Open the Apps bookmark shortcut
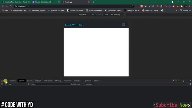The height and width of the screenshot is (108, 192). tap(5, 10)
